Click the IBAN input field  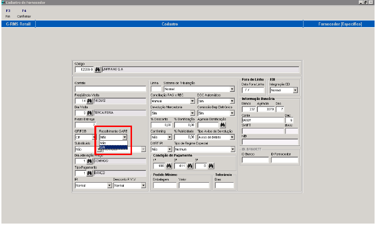[292, 131]
